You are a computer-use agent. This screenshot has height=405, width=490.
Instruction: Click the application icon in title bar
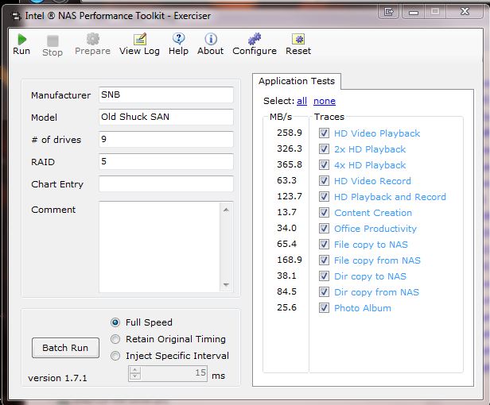[16, 16]
